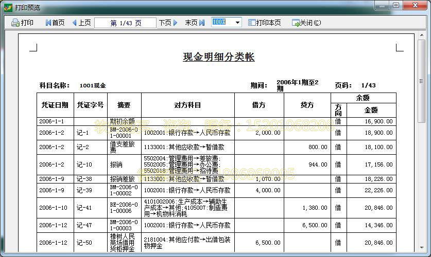The image size is (431, 257).
Task: Click the report title 现金明细分类帐
Action: [x=218, y=57]
